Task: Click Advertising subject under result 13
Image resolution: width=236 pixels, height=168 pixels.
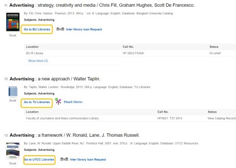Action: tap(46, 150)
